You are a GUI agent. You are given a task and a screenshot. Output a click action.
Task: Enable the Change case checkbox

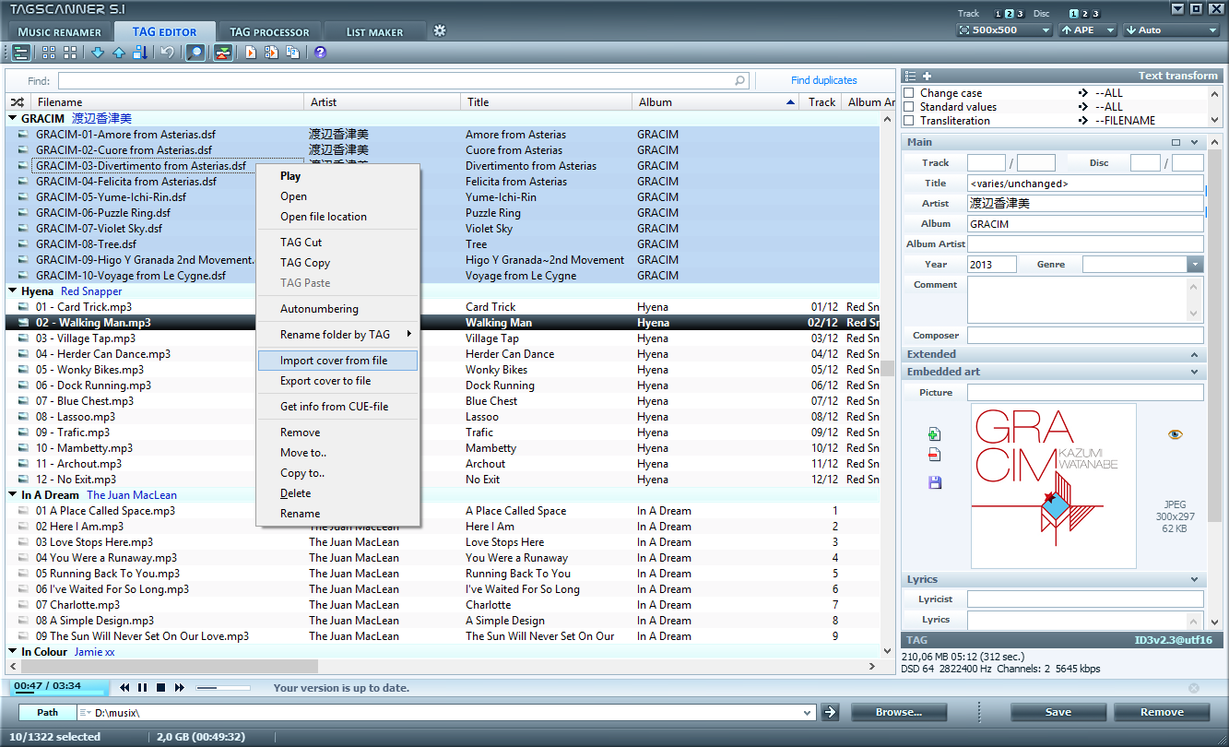909,93
